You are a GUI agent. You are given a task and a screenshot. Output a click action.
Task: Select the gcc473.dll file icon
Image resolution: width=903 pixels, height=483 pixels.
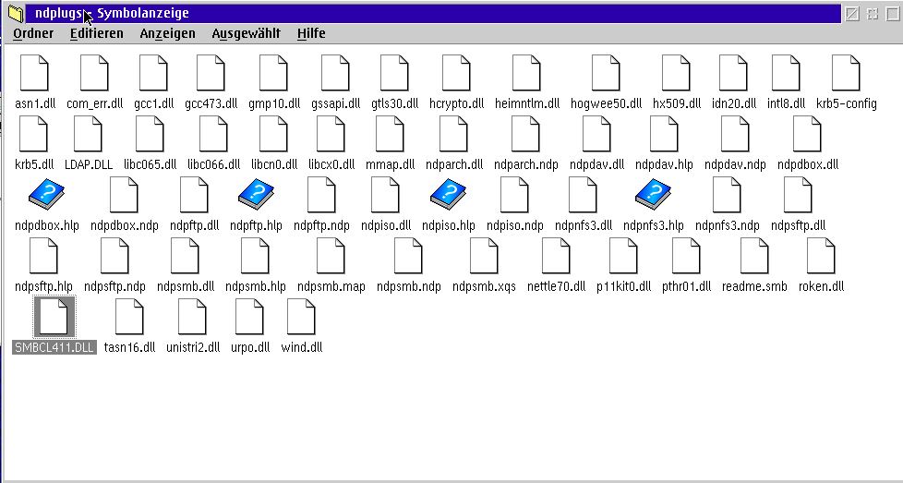211,73
